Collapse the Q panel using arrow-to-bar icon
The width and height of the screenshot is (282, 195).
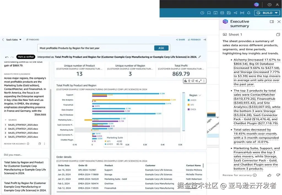click(x=205, y=40)
